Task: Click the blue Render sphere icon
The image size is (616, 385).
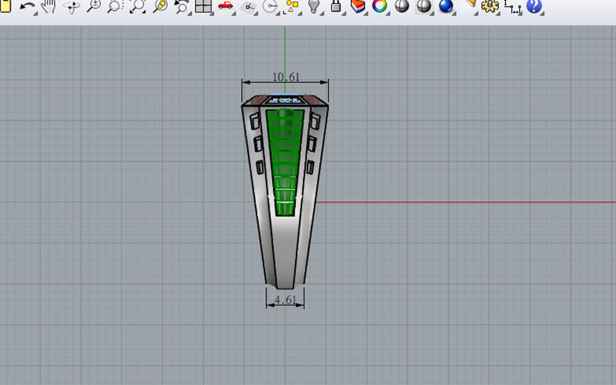Action: click(x=446, y=6)
